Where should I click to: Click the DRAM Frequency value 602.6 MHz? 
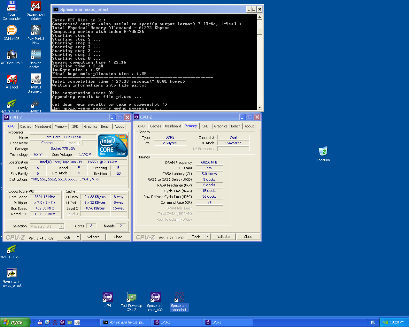coord(209,162)
